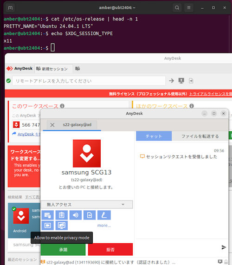The image size is (232, 265).
Task: Click the すべて表示 link near 検索結果
Action: [x=32, y=197]
